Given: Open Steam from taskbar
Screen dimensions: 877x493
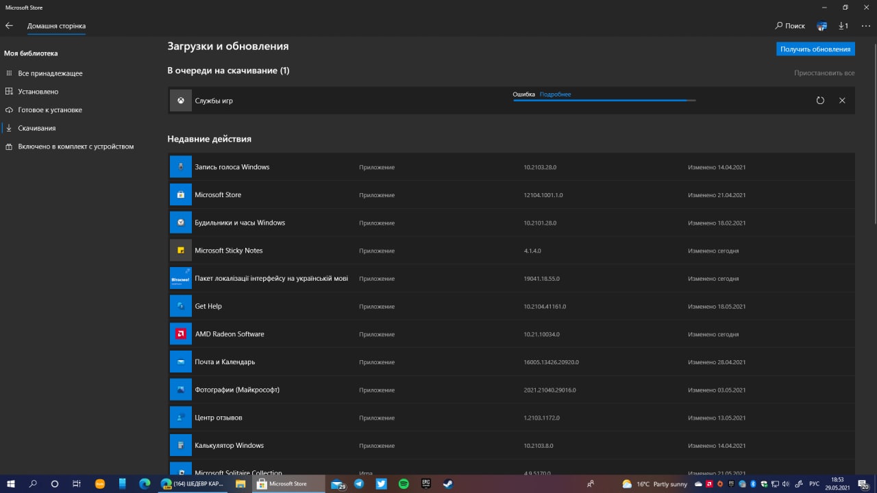Looking at the screenshot, I should [x=448, y=483].
